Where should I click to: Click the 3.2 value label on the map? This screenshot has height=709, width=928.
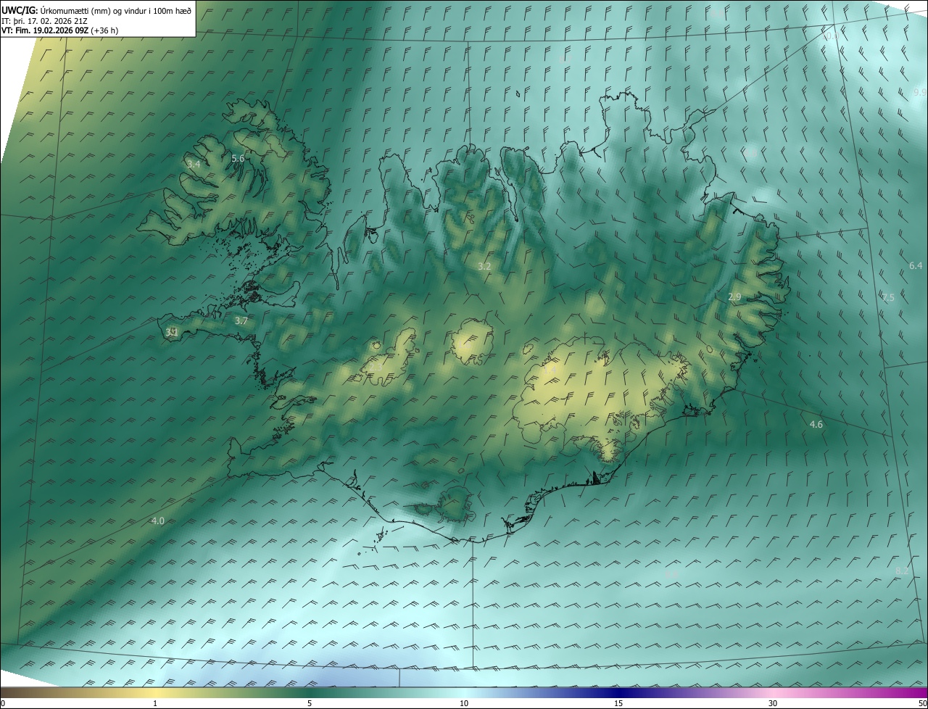[484, 266]
